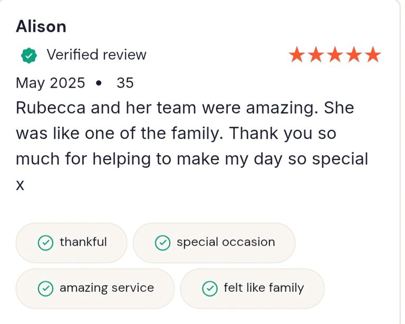This screenshot has height=324, width=405.
Task: Choose the 'felt like family' tag label
Action: 264,288
